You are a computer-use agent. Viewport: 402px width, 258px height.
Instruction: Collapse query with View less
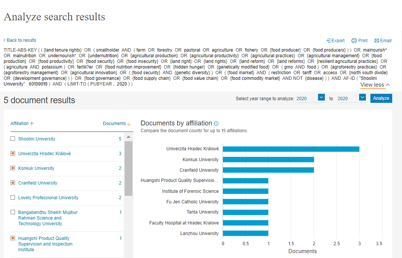pyautogui.click(x=375, y=85)
